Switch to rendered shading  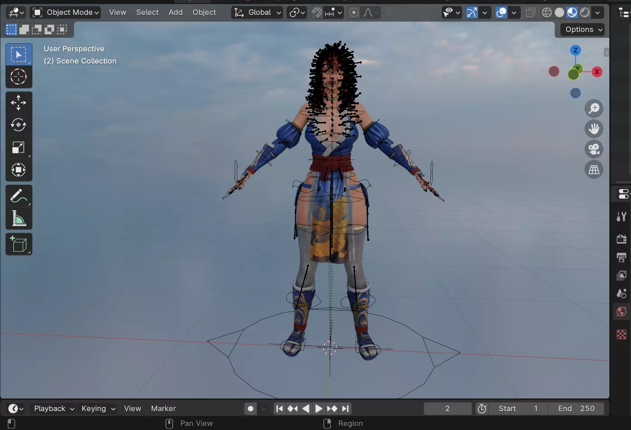click(x=585, y=13)
